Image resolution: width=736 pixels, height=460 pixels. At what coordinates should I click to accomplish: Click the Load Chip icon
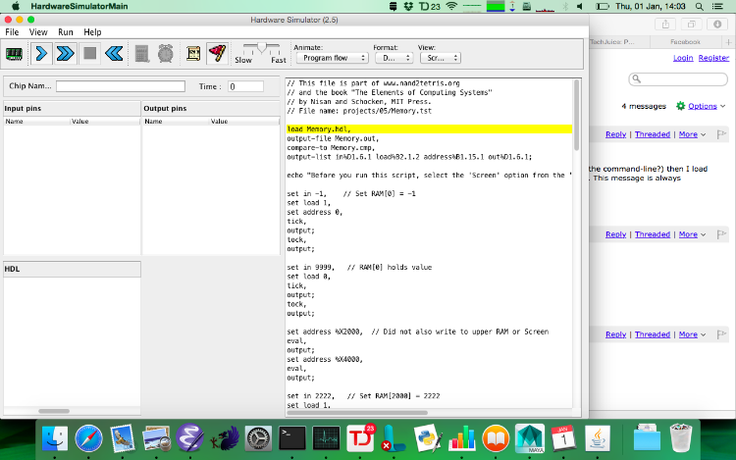tap(16, 53)
